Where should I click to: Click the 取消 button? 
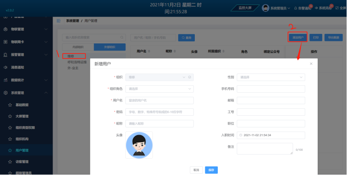click(196, 170)
